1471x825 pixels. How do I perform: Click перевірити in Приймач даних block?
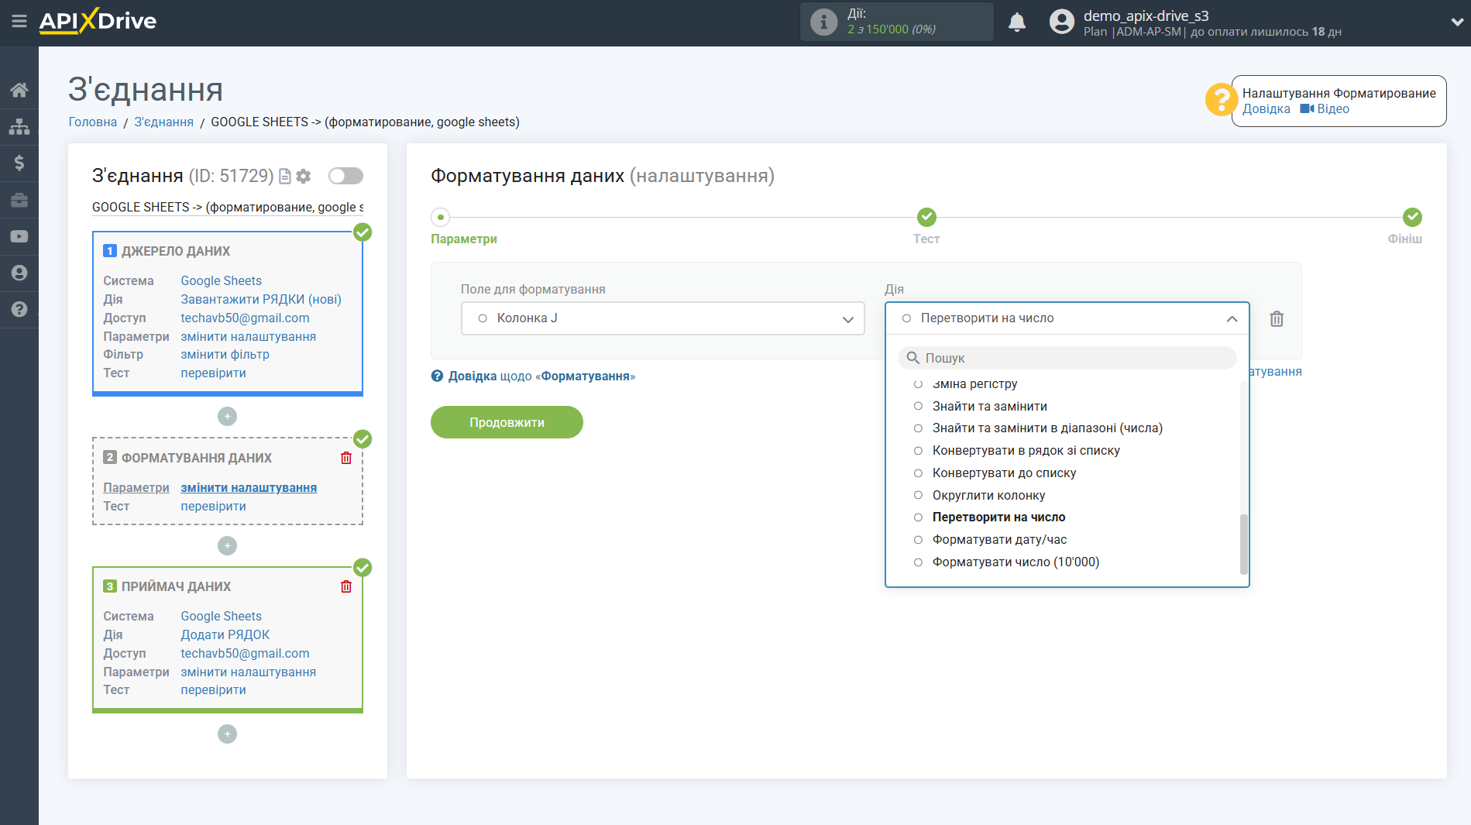click(213, 690)
